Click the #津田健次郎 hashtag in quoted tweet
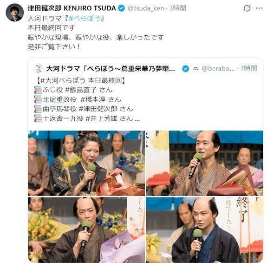This screenshot has height=263, width=267. click(x=98, y=109)
